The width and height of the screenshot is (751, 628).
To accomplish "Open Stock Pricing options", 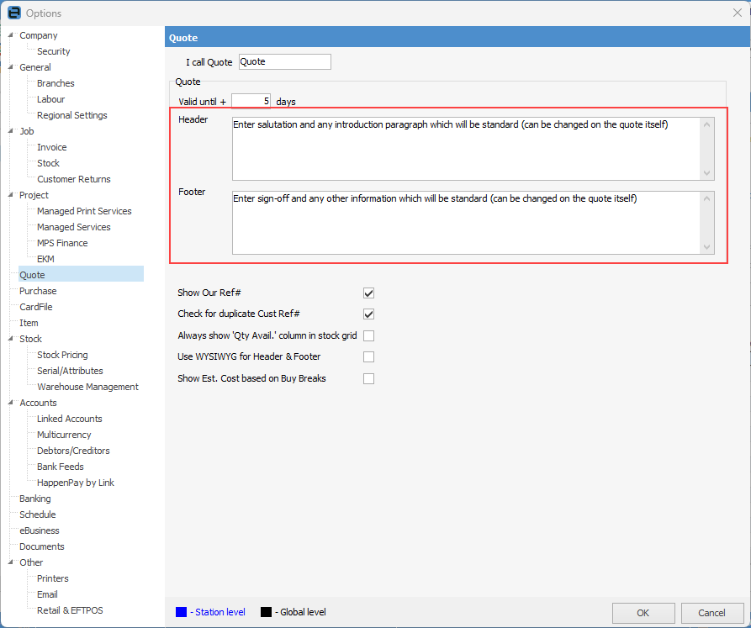I will coord(62,355).
